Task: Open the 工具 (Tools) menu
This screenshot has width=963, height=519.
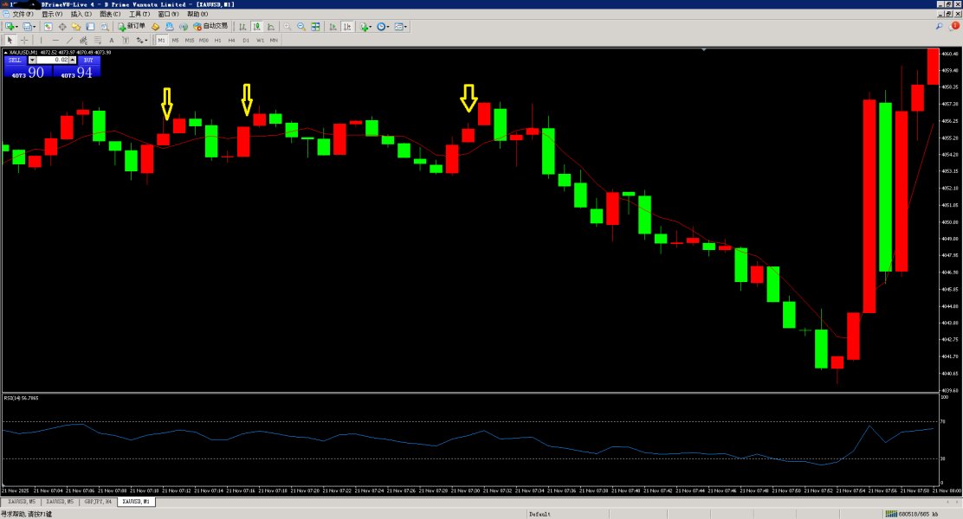Action: pos(139,14)
